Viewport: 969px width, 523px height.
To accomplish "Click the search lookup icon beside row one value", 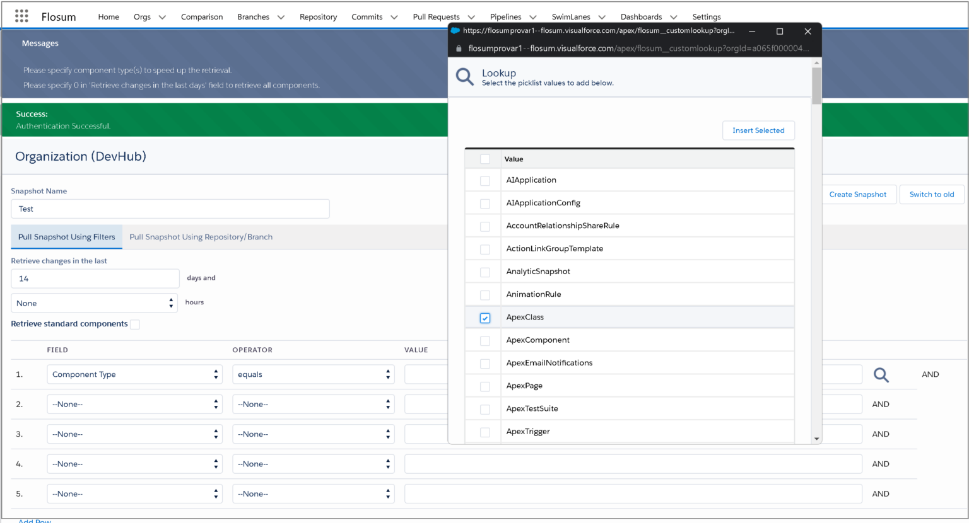I will pos(881,374).
